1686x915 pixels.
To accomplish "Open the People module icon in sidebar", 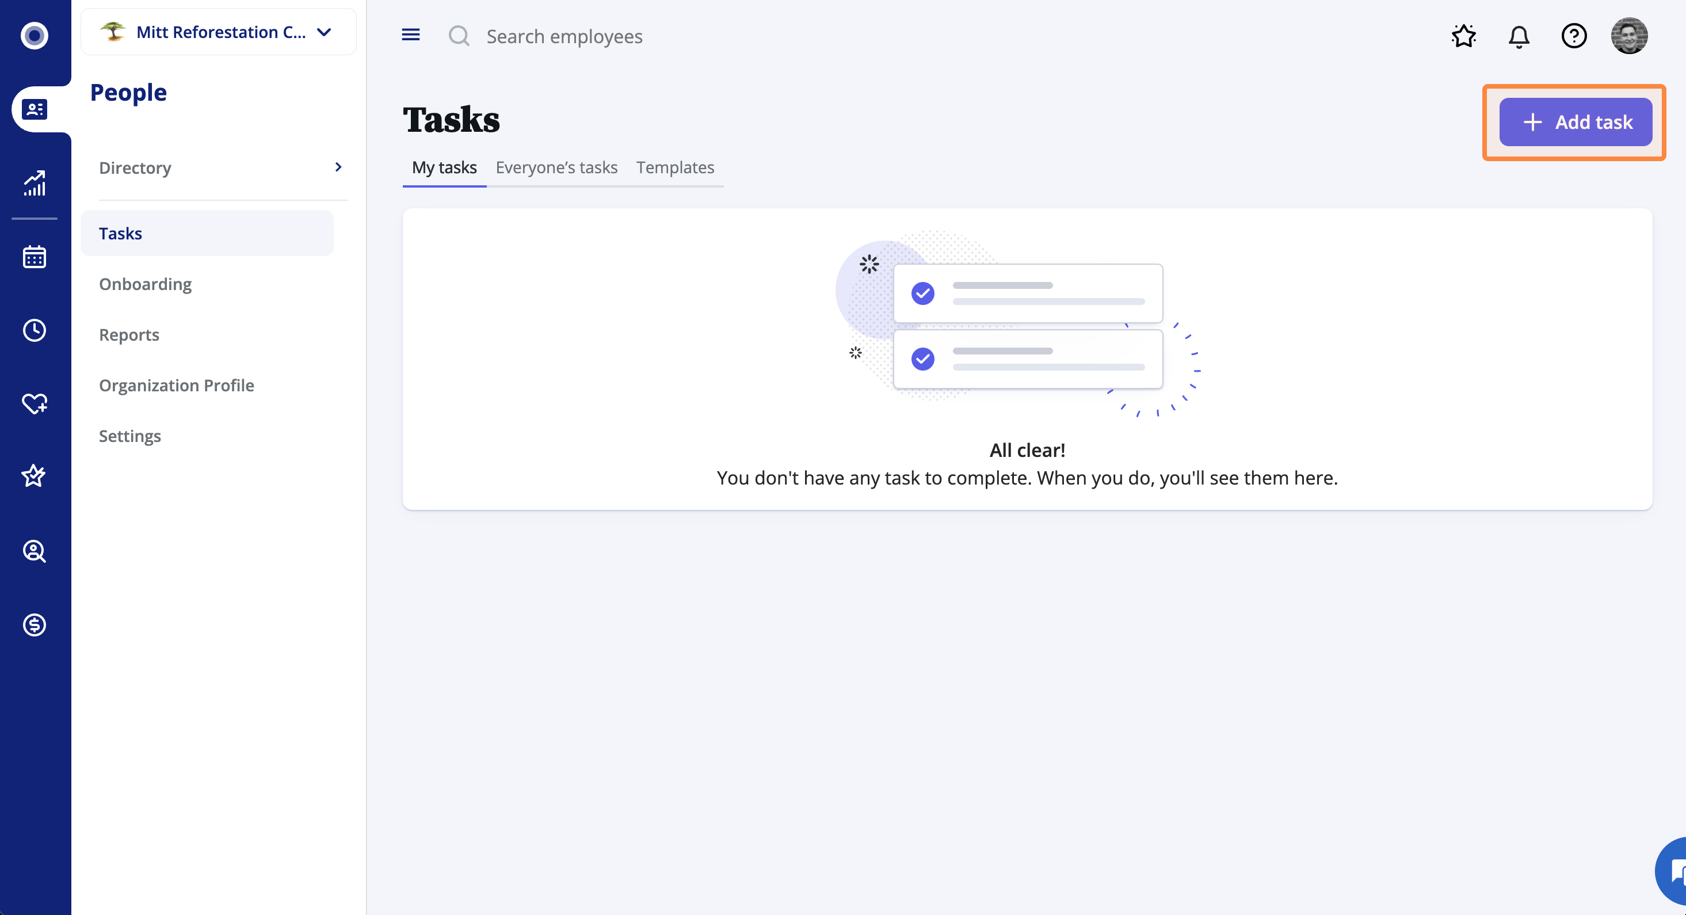I will click(x=35, y=109).
